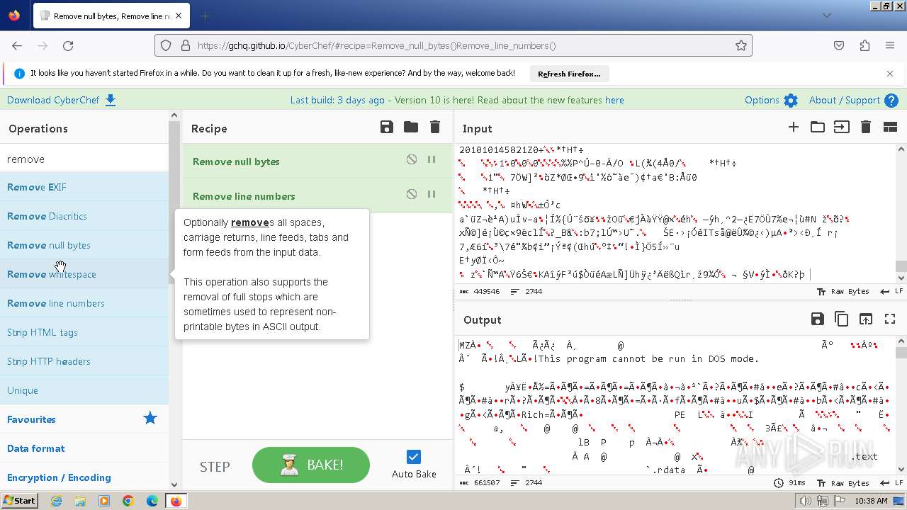Select Remove null bytes in operations list

84,245
